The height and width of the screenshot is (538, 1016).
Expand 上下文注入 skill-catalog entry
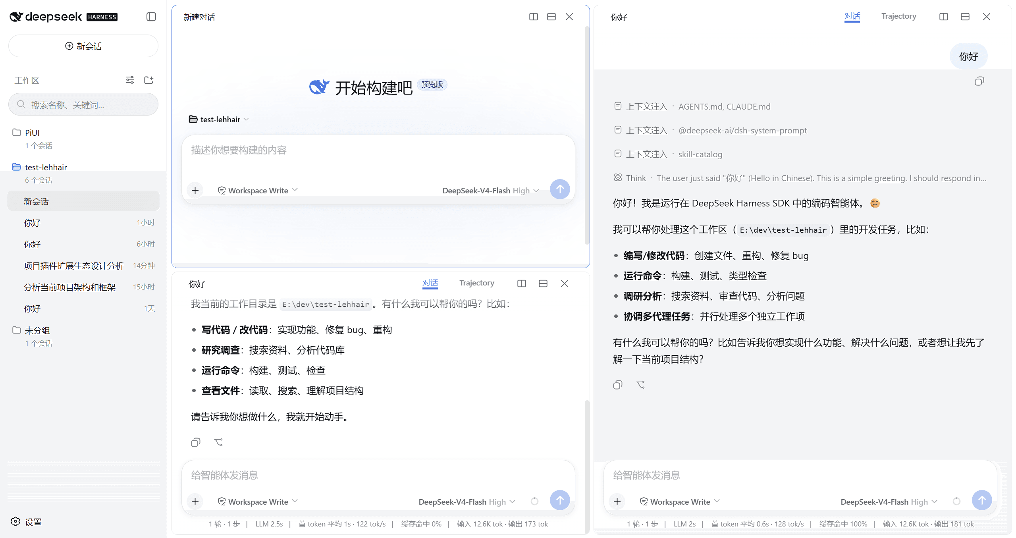click(x=668, y=154)
